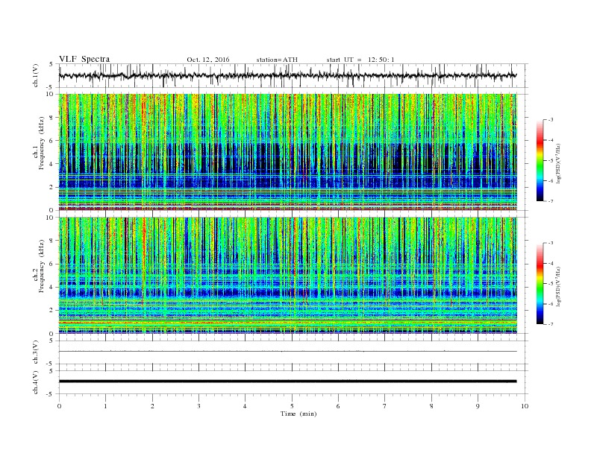Click the ch.2 spectrogram color bar
Viewport: 591px width, 456px height.
pyautogui.click(x=540, y=283)
